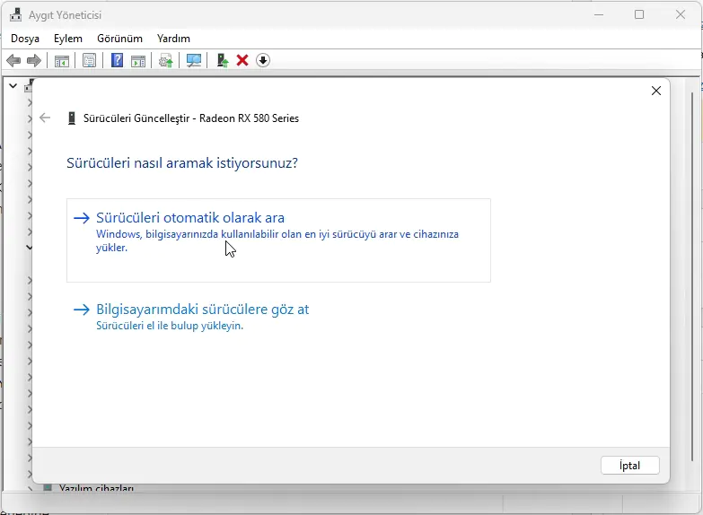Close the driver update dialog with X
This screenshot has width=703, height=515.
656,91
